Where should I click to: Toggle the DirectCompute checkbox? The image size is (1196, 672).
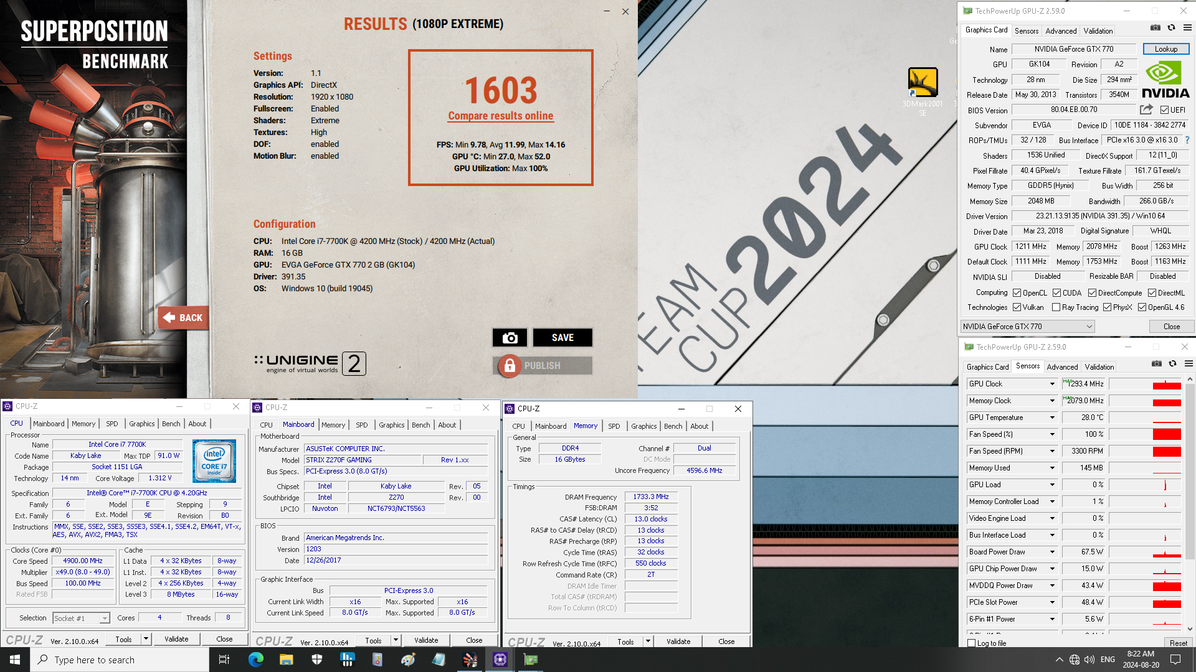coord(1093,293)
